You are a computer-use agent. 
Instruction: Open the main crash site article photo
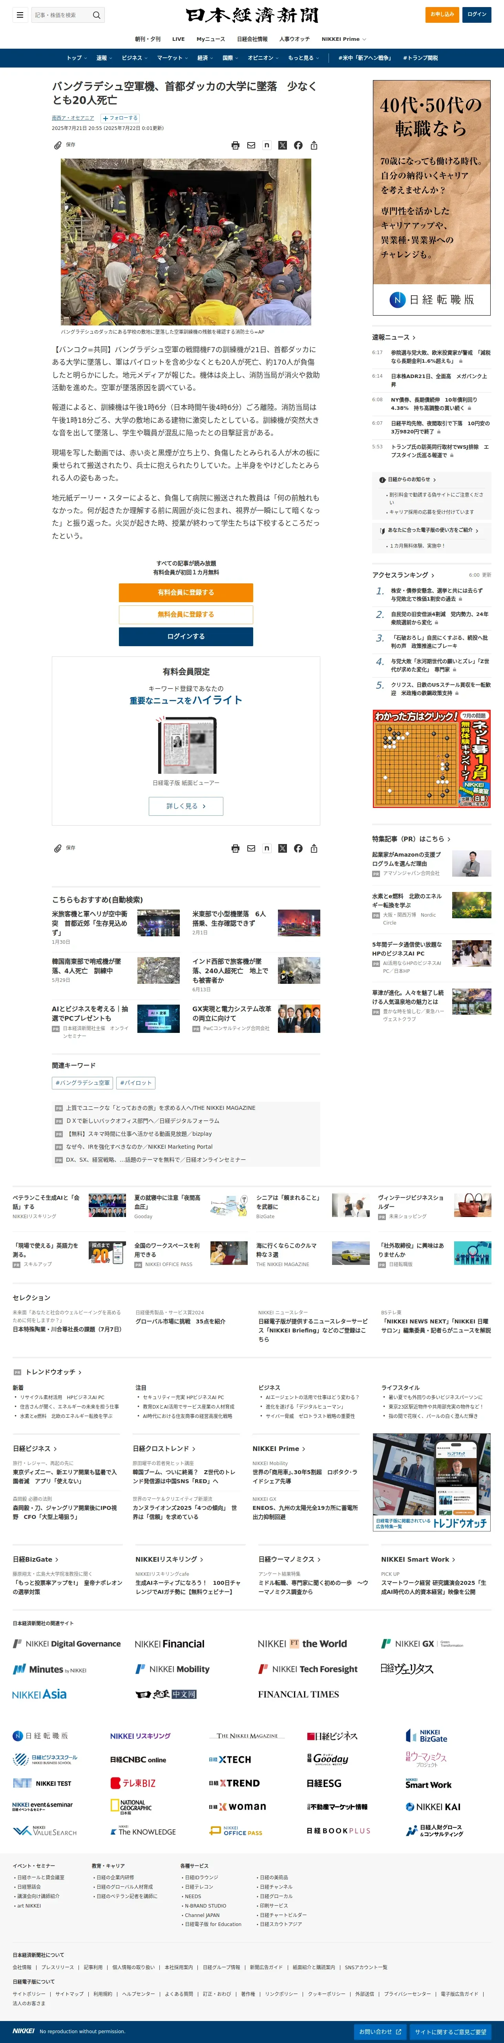click(186, 242)
